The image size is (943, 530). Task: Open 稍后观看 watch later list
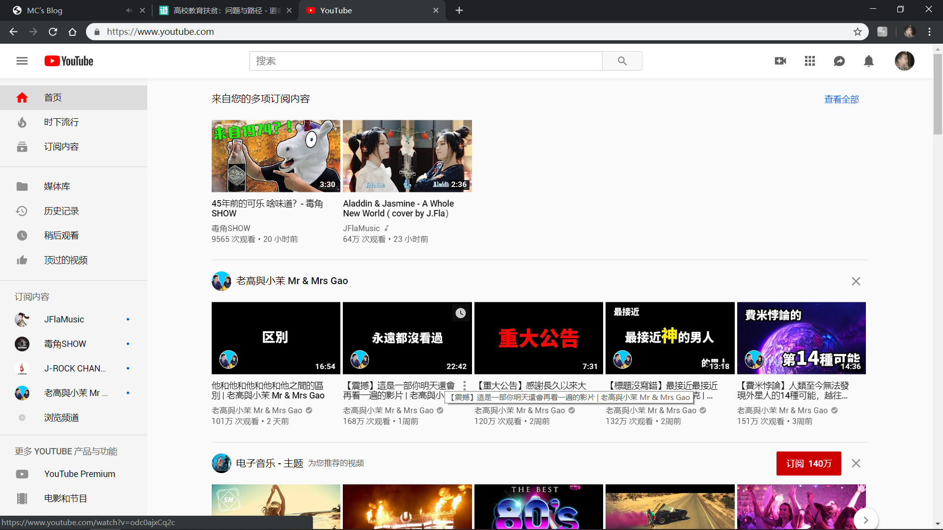click(74, 236)
